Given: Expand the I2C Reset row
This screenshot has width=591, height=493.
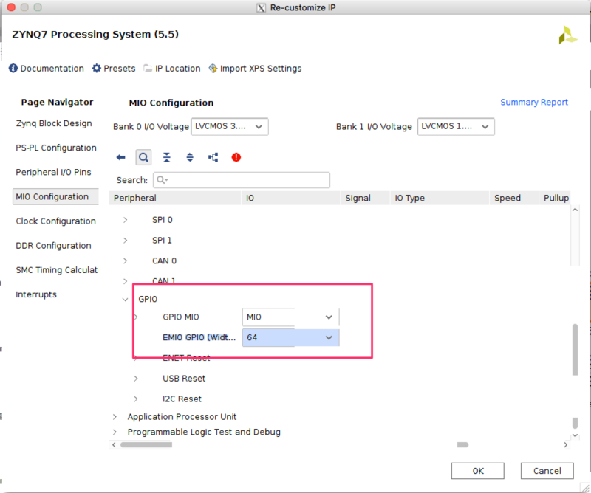Looking at the screenshot, I should point(136,399).
